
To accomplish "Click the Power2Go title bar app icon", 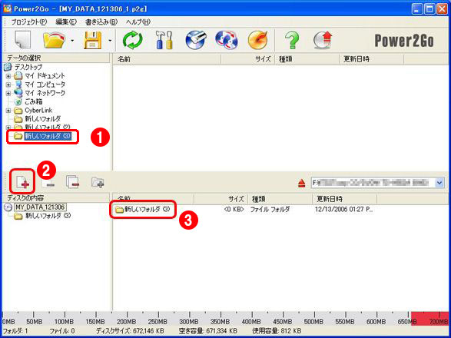I will click(x=8, y=8).
